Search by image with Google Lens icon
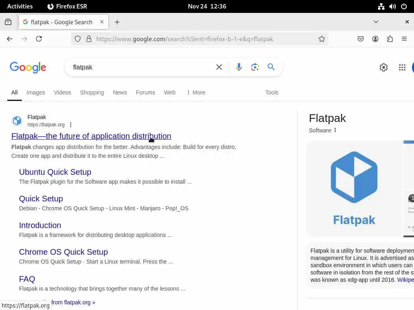 (255, 67)
